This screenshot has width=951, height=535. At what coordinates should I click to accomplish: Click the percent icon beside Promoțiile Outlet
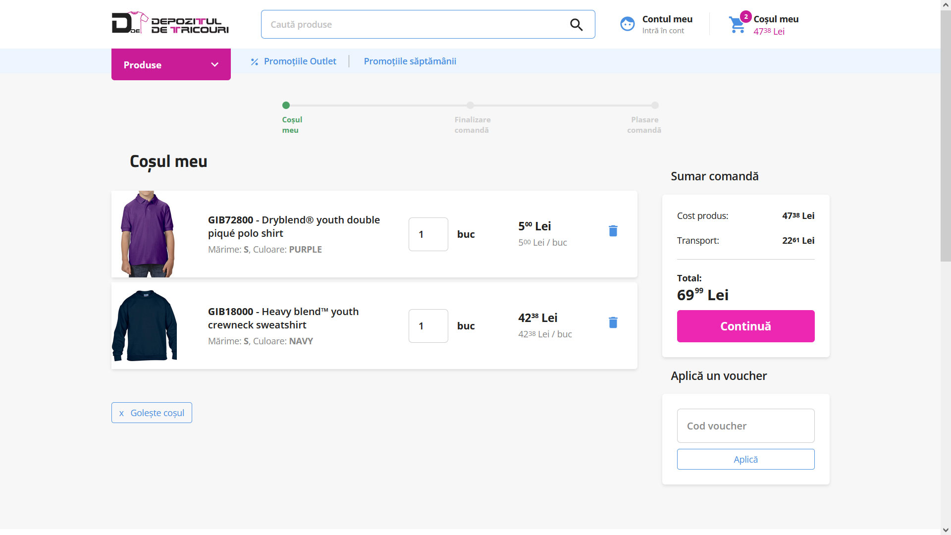tap(254, 62)
